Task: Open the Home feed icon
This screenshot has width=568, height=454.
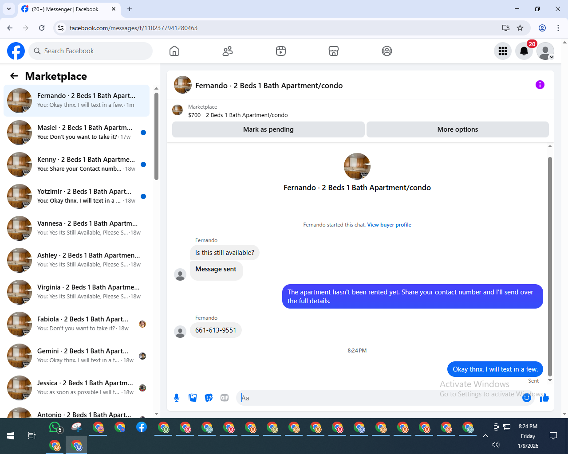Action: [174, 51]
